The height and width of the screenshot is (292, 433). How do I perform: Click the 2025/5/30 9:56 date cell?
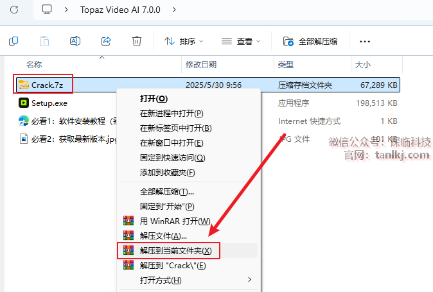click(x=213, y=85)
